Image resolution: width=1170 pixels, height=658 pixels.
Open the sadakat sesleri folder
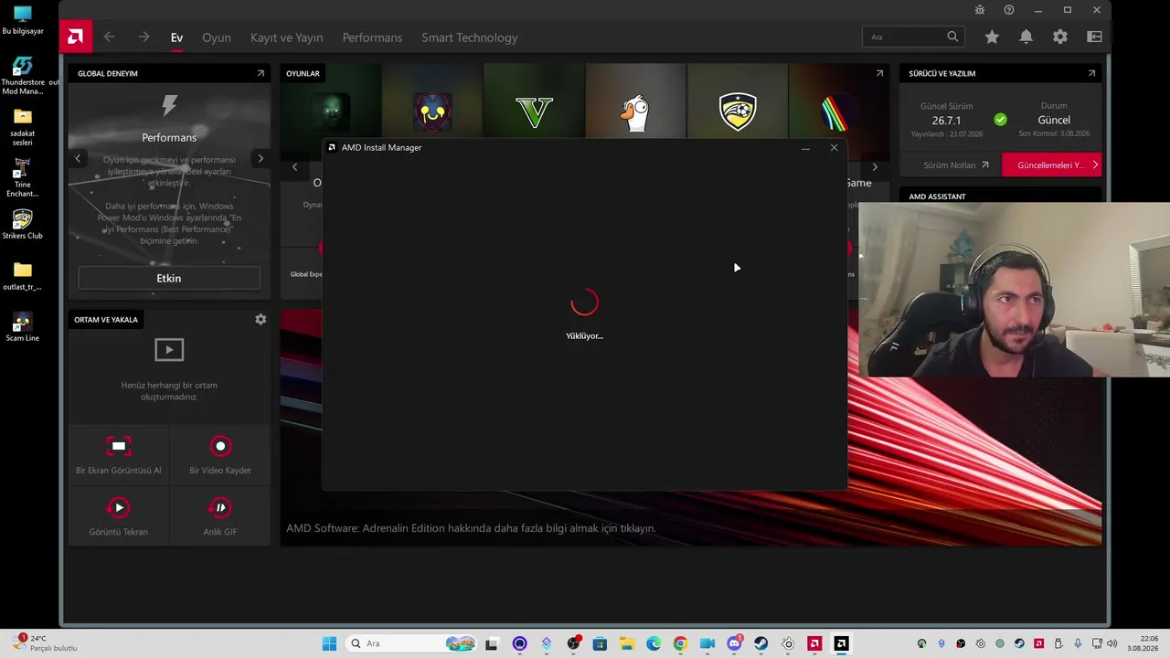(23, 127)
